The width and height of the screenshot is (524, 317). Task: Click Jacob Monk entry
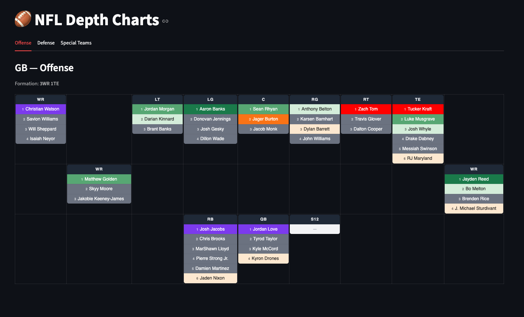point(263,129)
